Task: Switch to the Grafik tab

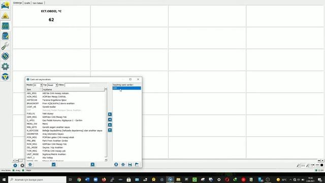Action: coord(27,3)
